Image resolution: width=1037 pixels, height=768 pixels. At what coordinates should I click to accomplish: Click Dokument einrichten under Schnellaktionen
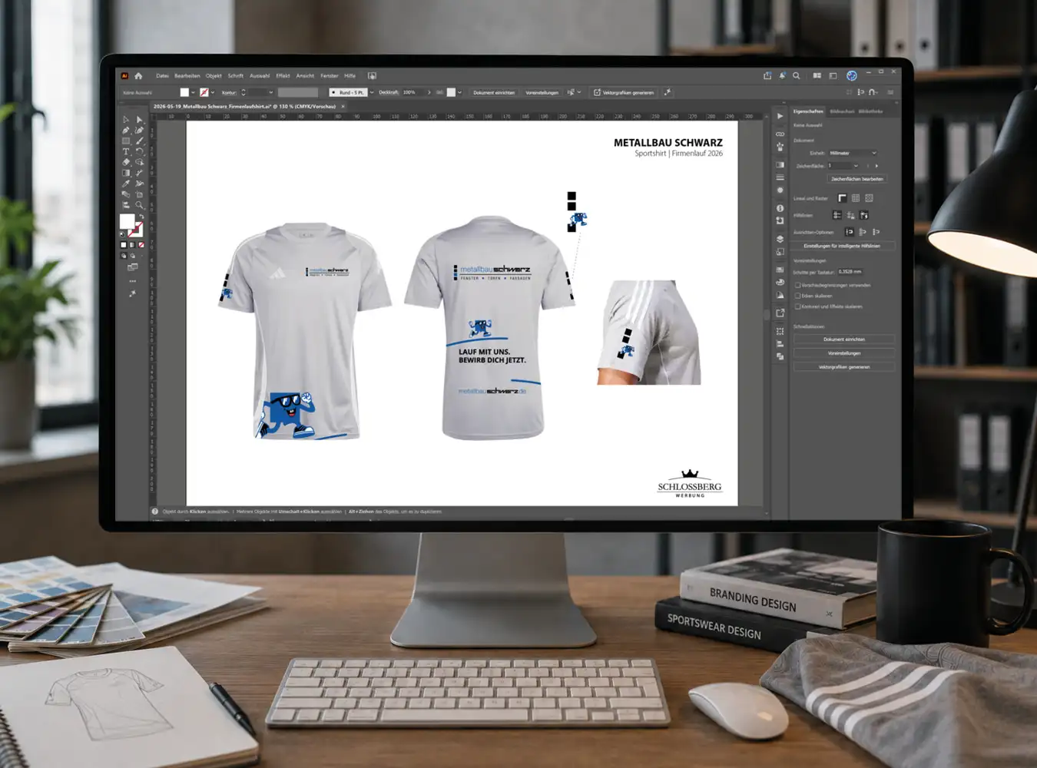click(844, 339)
